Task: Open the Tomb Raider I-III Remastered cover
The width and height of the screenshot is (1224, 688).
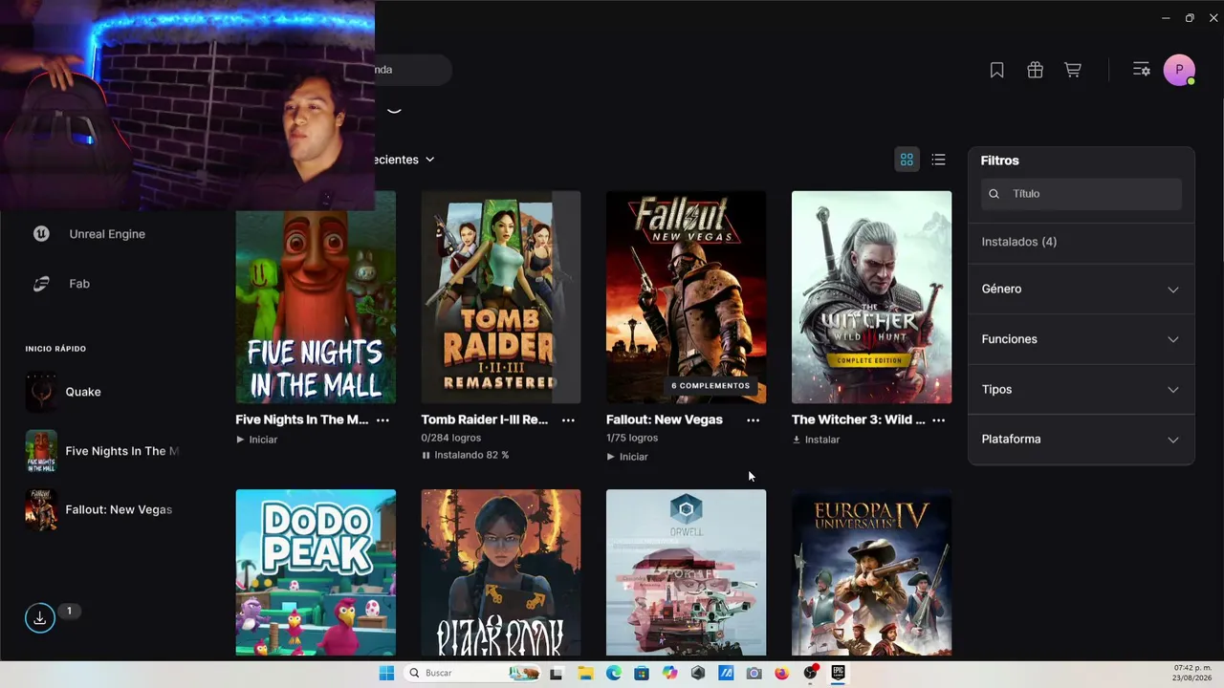Action: click(x=501, y=297)
